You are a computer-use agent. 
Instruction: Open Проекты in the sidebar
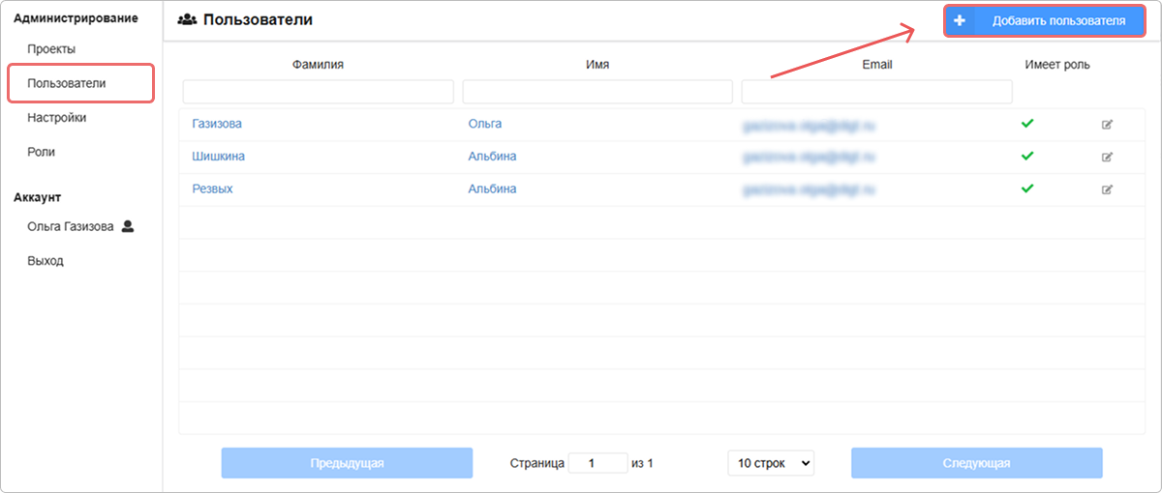(x=52, y=48)
